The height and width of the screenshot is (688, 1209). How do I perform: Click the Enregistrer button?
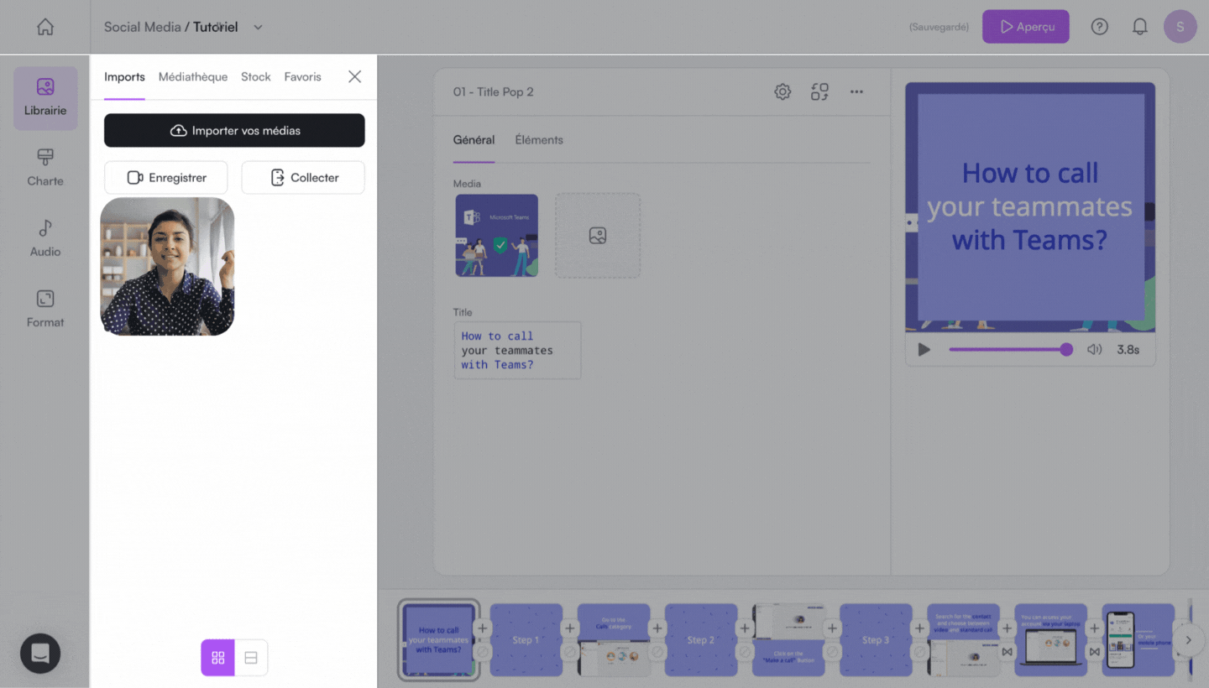[x=166, y=178]
